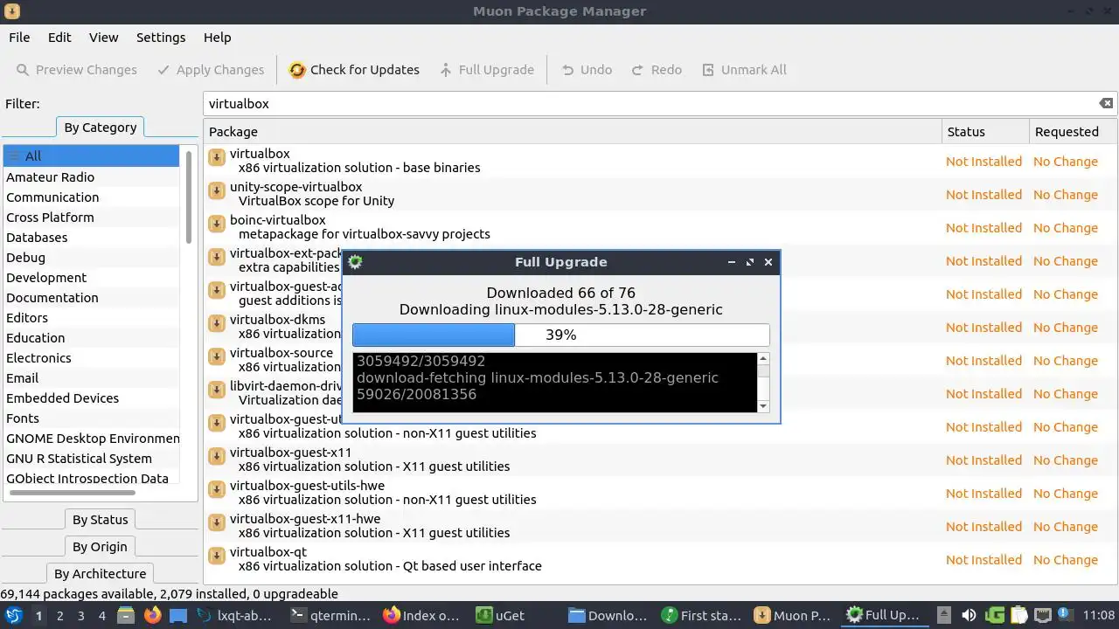Open the qterminal taskbar entry
This screenshot has width=1119, height=629.
tap(330, 615)
